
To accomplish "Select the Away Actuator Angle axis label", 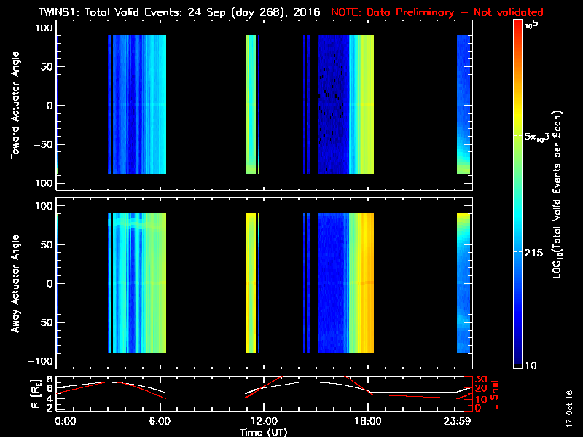I will [x=13, y=283].
